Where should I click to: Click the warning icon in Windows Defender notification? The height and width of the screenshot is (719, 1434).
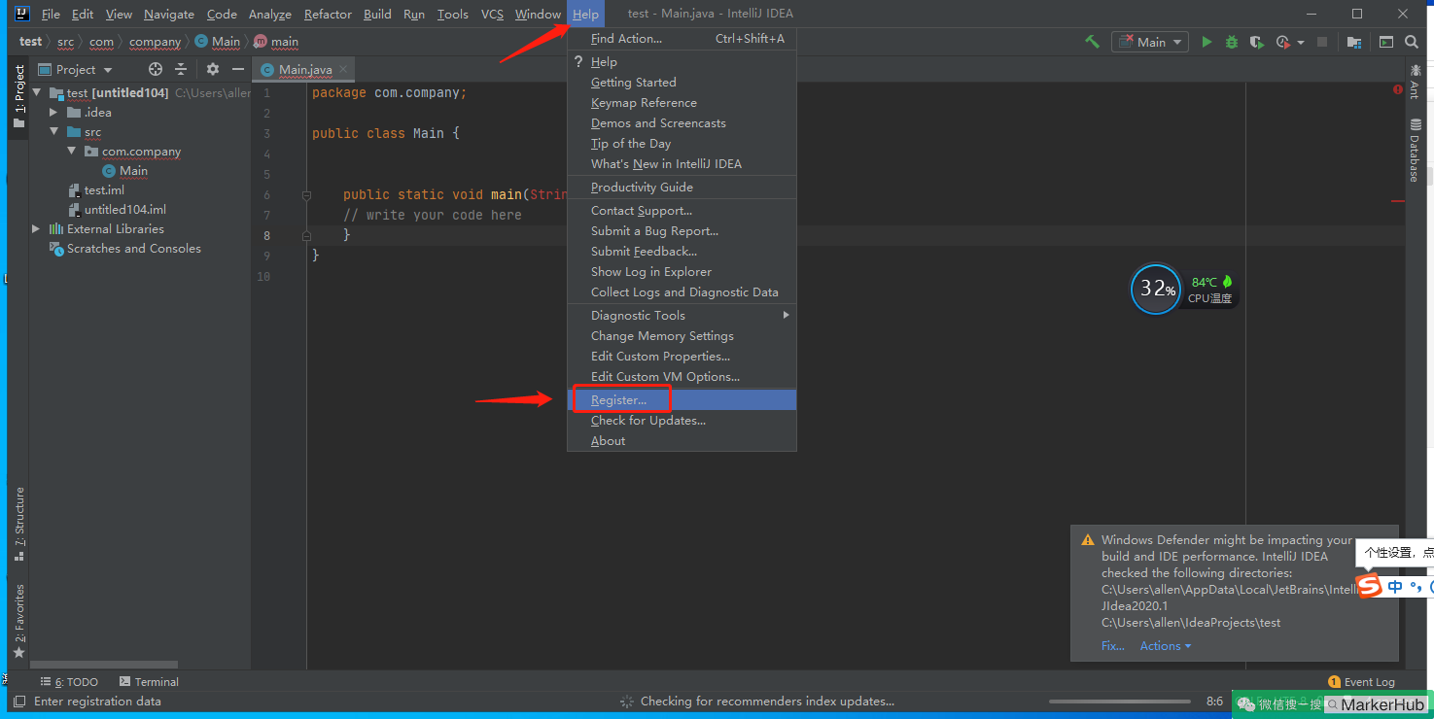tap(1087, 540)
